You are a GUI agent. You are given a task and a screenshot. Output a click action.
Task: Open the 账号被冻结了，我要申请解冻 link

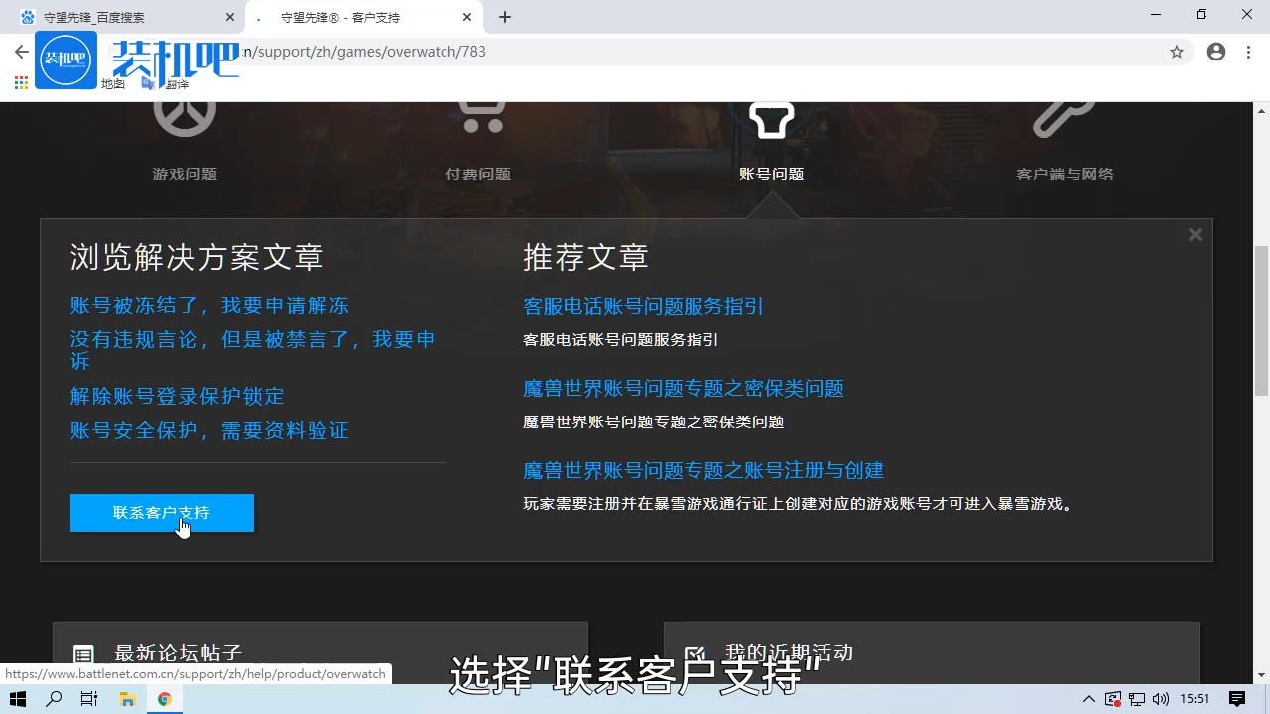click(209, 305)
